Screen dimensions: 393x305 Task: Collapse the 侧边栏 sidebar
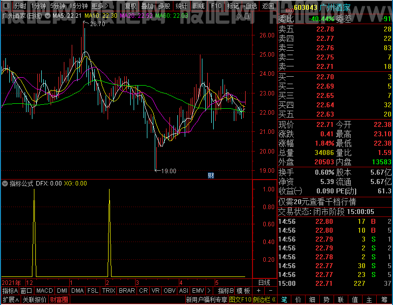(264, 300)
